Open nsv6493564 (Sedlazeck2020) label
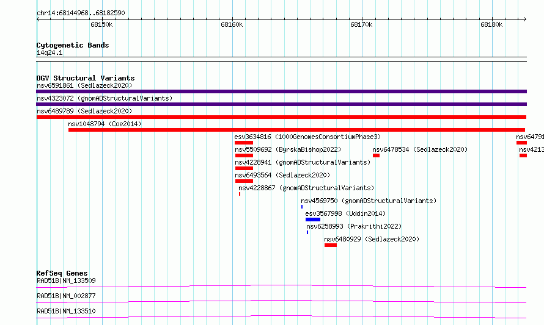The width and height of the screenshot is (544, 325). point(282,175)
